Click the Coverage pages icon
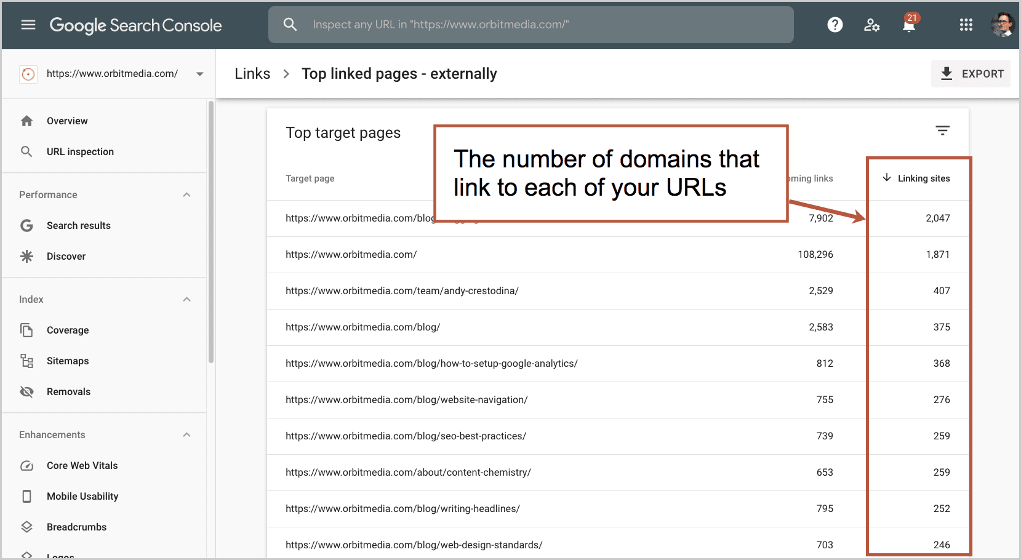The height and width of the screenshot is (560, 1021). [x=26, y=330]
